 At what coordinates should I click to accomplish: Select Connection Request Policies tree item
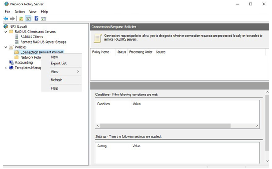click(42, 52)
